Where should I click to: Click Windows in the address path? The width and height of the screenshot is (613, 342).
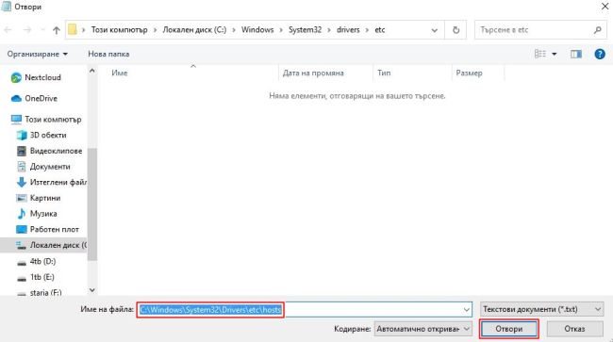[x=257, y=29]
